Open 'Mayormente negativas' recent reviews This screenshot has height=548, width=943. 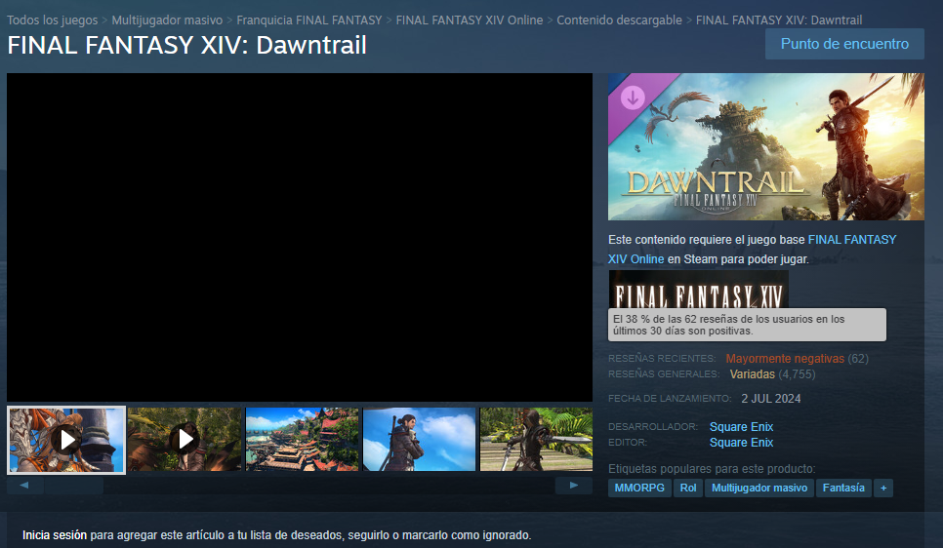785,359
